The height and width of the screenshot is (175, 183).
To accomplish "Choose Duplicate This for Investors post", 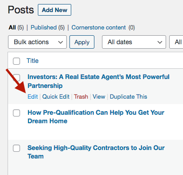I will pos(128,97).
